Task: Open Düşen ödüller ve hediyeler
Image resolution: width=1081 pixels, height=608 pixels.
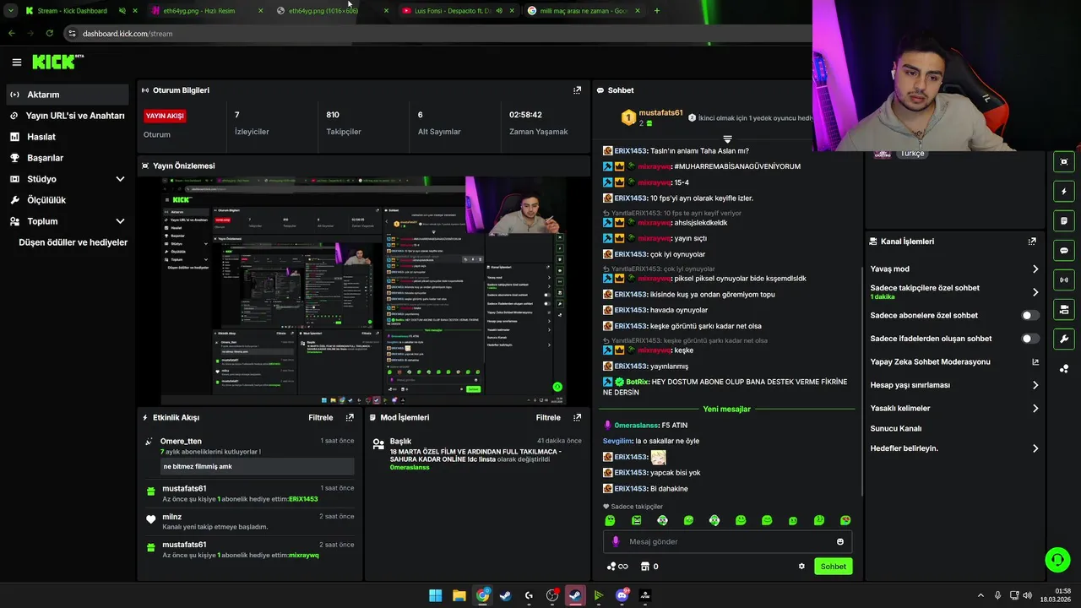Action: point(73,242)
